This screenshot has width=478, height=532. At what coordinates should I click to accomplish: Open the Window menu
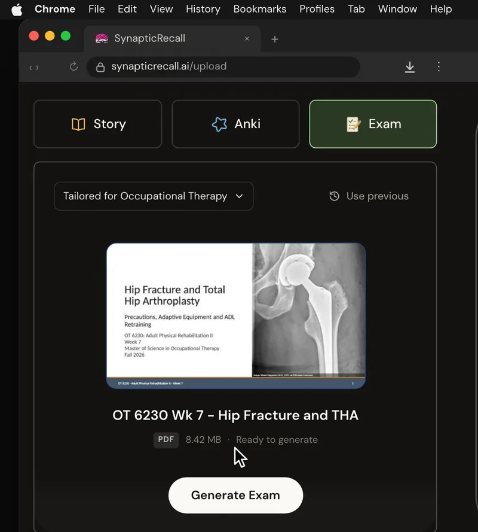pyautogui.click(x=397, y=9)
